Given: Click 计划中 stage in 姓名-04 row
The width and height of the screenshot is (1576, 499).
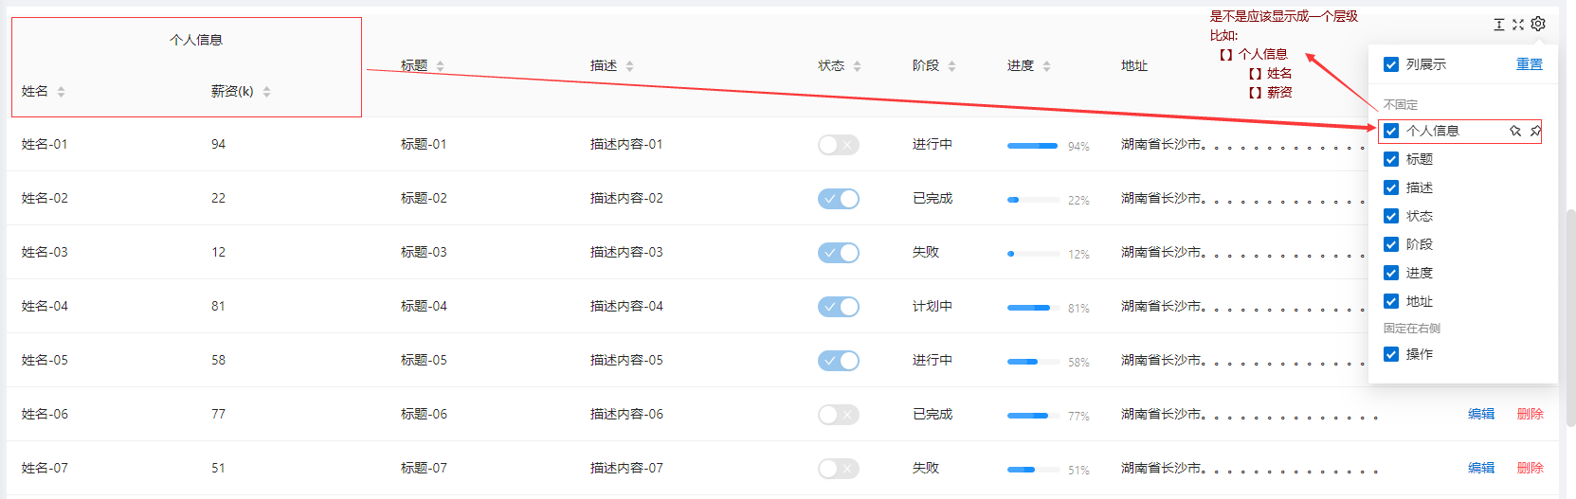Looking at the screenshot, I should tap(933, 306).
